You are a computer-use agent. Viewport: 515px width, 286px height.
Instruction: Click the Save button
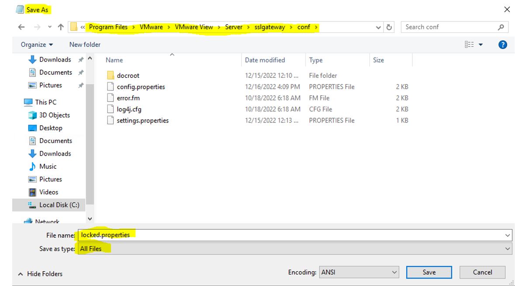[429, 272]
